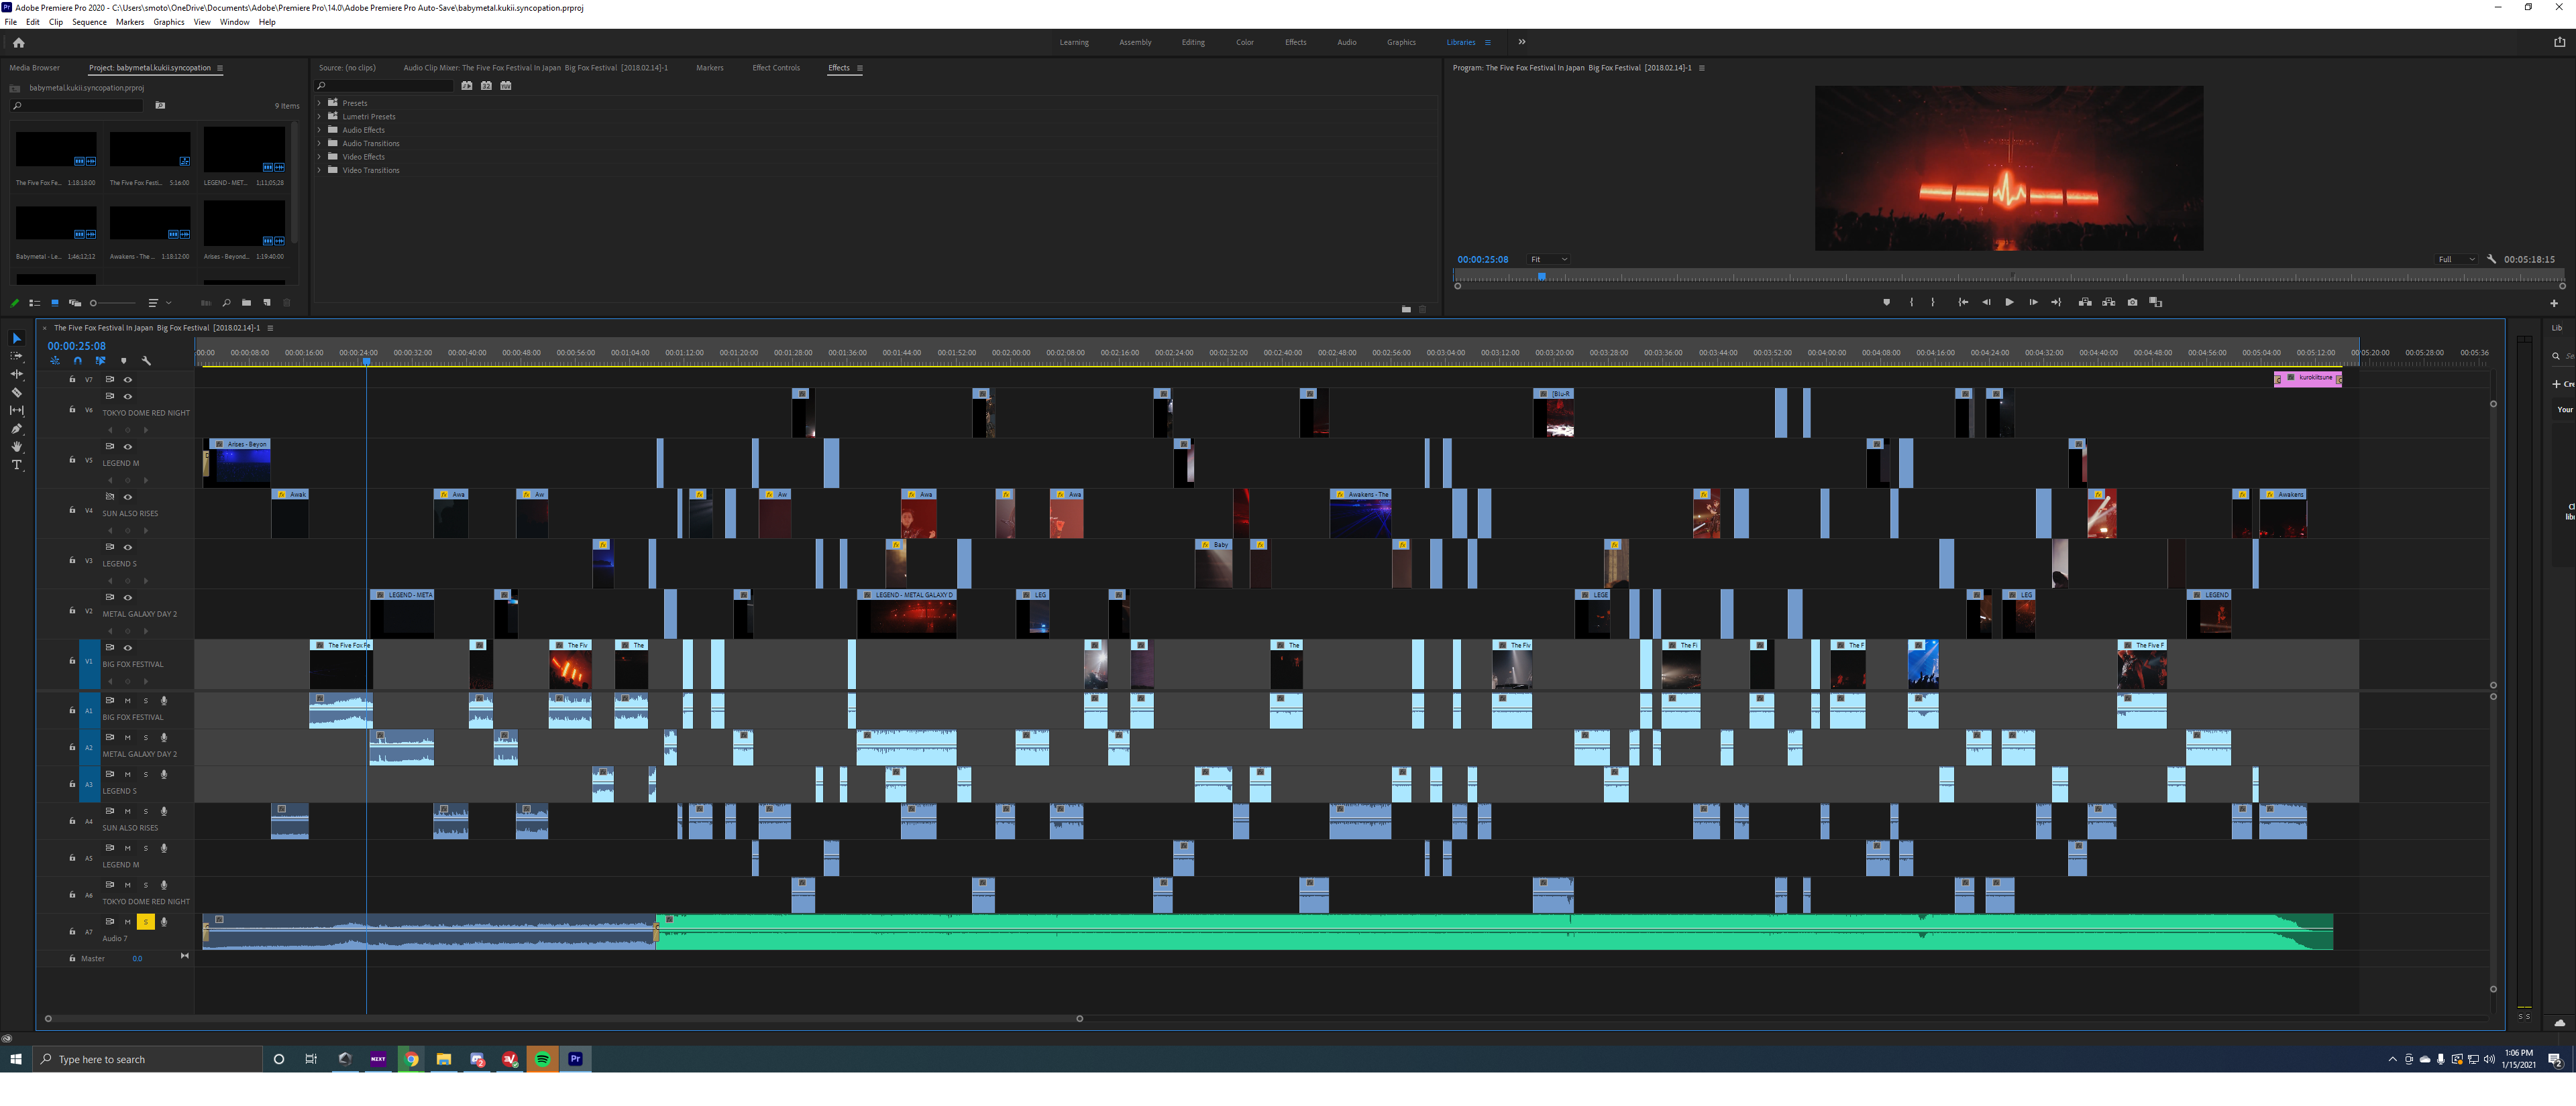
Task: Open timeline display settings wrench
Action: click(x=146, y=361)
